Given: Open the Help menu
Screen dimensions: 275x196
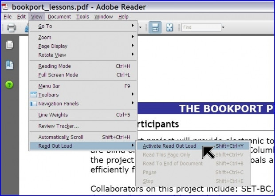Looking at the screenshot, I should [x=123, y=17].
